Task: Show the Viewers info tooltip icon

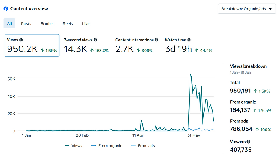Action: click(x=249, y=142)
